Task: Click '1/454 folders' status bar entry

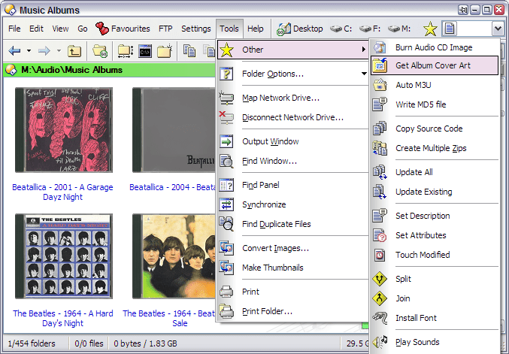Action: pos(32,343)
